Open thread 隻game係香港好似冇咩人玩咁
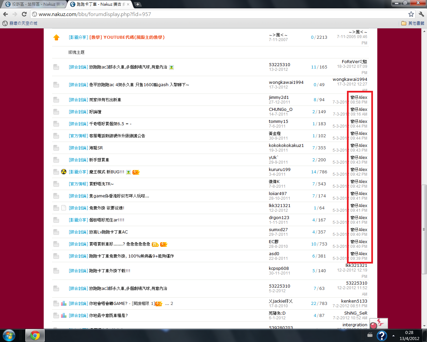The image size is (427, 342). [x=119, y=196]
